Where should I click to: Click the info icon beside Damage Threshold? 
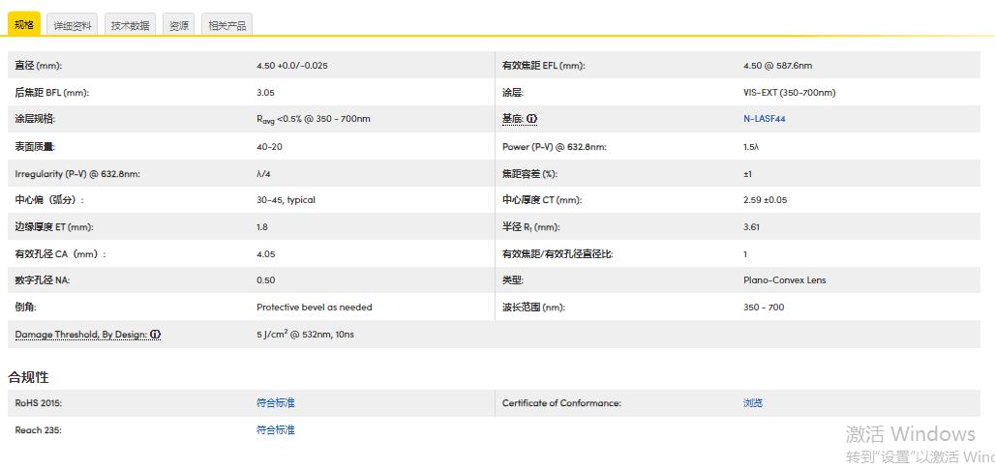tap(155, 335)
